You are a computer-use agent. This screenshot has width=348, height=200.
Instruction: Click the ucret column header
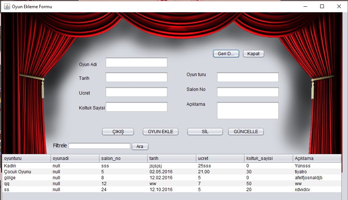tap(220, 158)
